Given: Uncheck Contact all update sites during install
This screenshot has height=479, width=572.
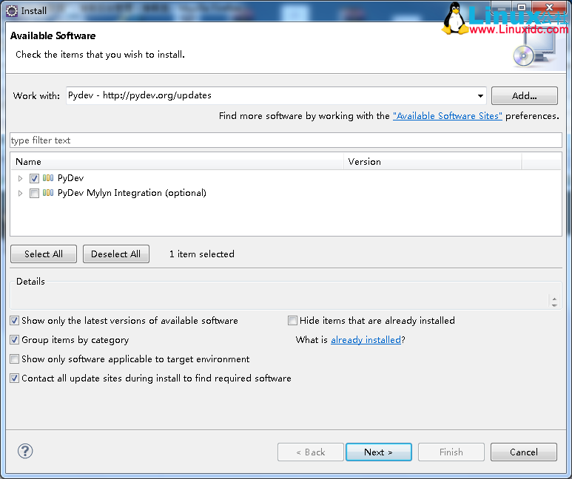Looking at the screenshot, I should 15,378.
